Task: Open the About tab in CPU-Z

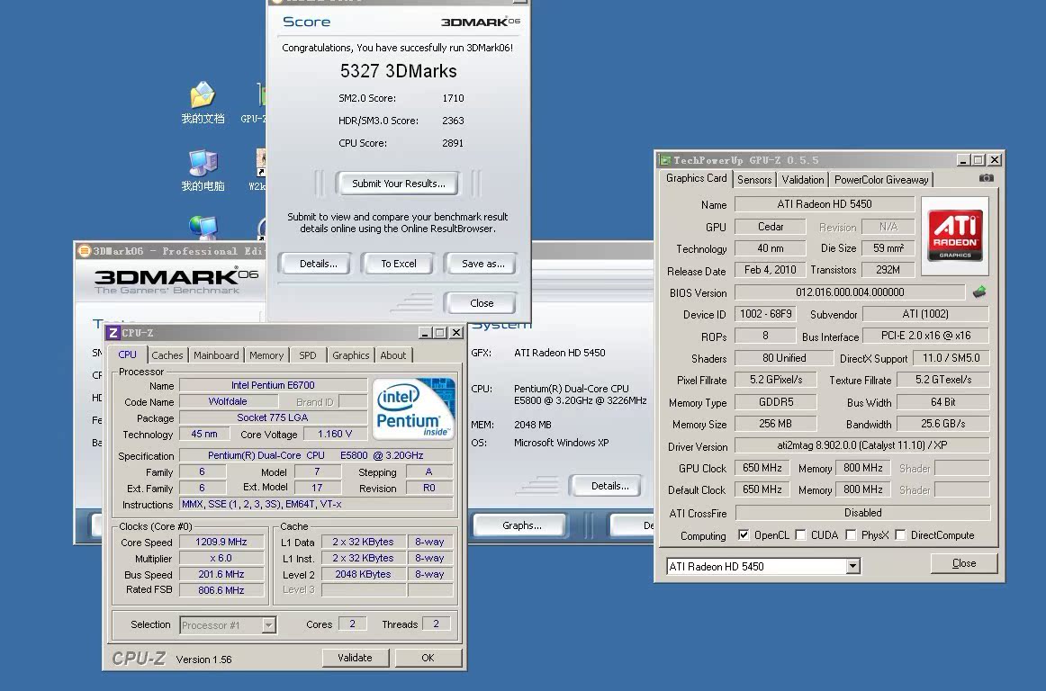Action: point(392,355)
